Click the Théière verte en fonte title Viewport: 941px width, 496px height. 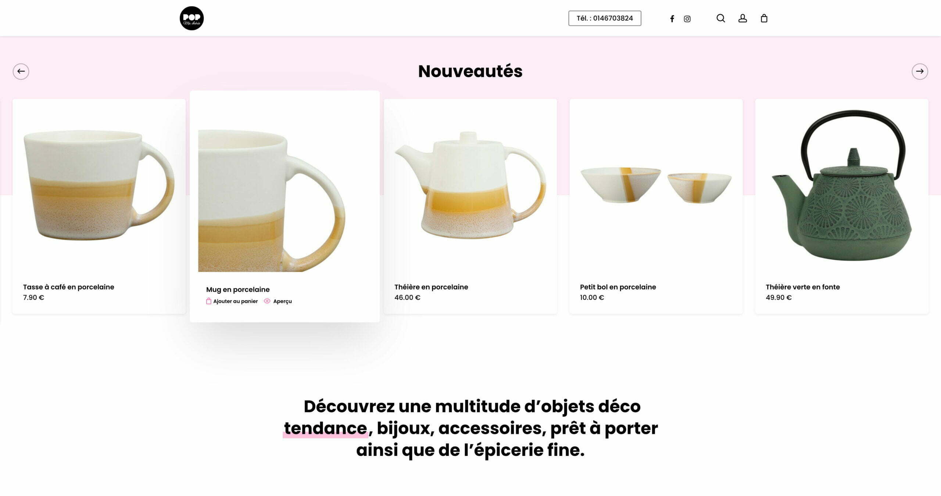tap(803, 287)
